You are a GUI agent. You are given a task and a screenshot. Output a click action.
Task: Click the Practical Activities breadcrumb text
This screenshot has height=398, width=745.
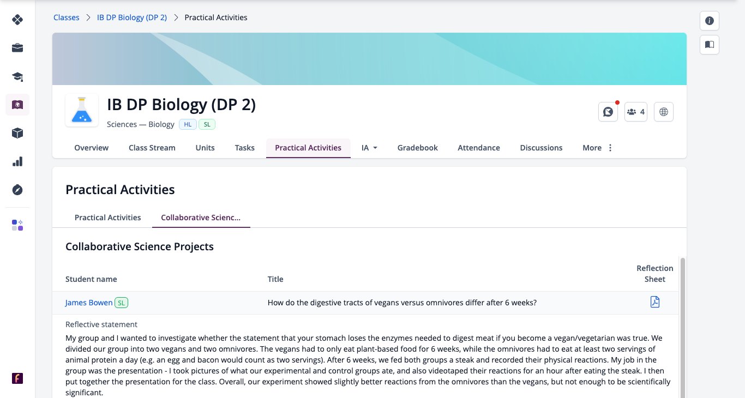pos(216,17)
